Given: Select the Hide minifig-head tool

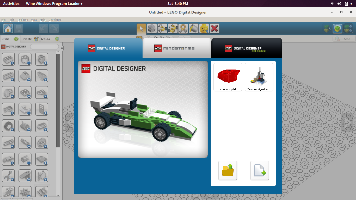Looking at the screenshot, I should (204, 28).
